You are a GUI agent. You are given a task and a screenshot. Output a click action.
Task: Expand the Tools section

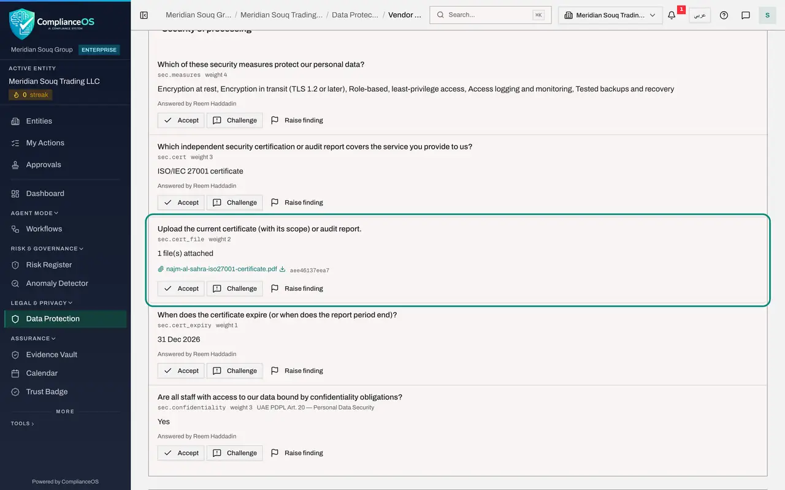[x=22, y=423]
